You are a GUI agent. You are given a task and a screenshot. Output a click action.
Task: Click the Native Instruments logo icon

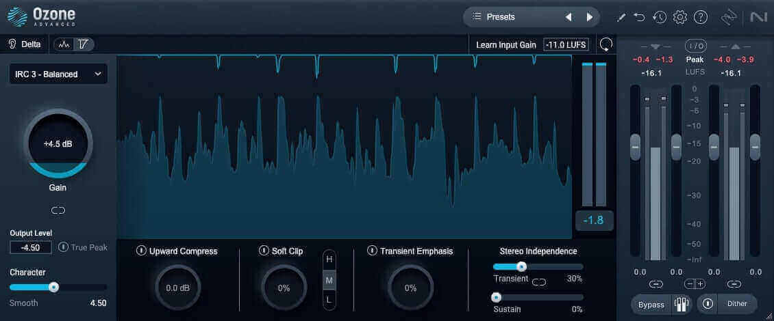[x=758, y=18]
